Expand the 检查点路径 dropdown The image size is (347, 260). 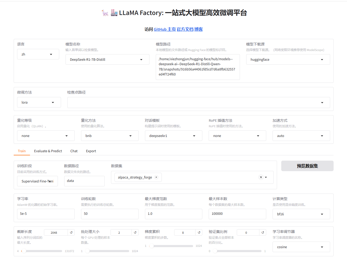[x=199, y=103]
